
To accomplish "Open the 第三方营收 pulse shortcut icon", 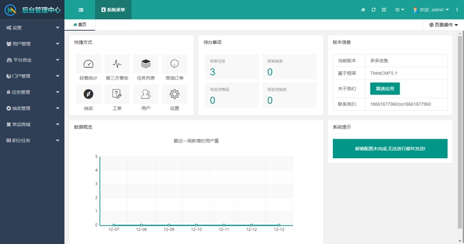I will click(117, 64).
